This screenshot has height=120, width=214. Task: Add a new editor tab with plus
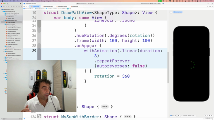coord(208,4)
